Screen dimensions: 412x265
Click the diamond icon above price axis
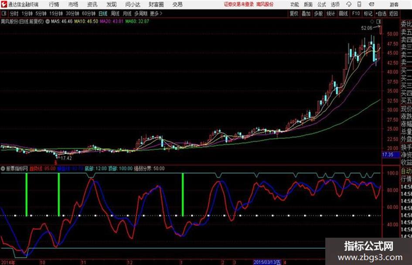pos(372,21)
